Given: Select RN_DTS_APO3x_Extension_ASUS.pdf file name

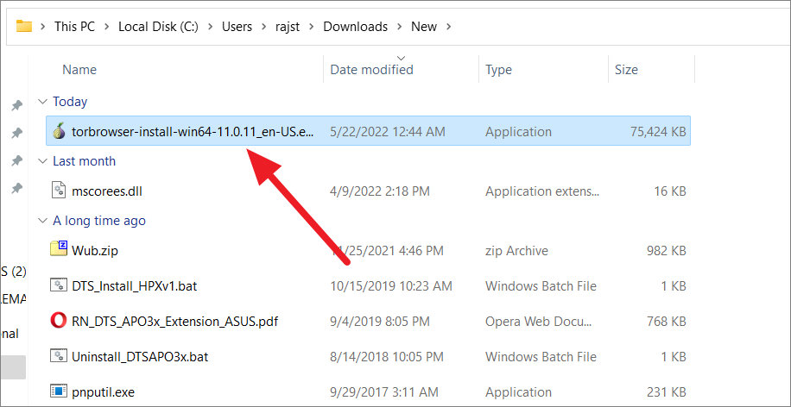Looking at the screenshot, I should pos(174,321).
